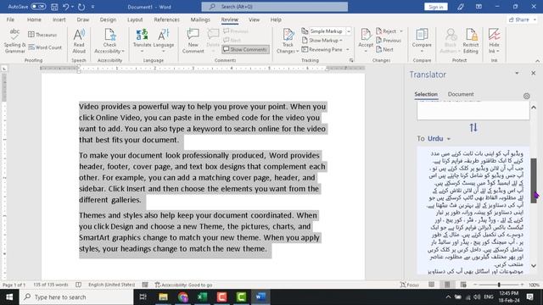Image resolution: width=543 pixels, height=305 pixels.
Task: Open the Customize Quick Access Toolbar dropdown
Action: click(x=92, y=7)
